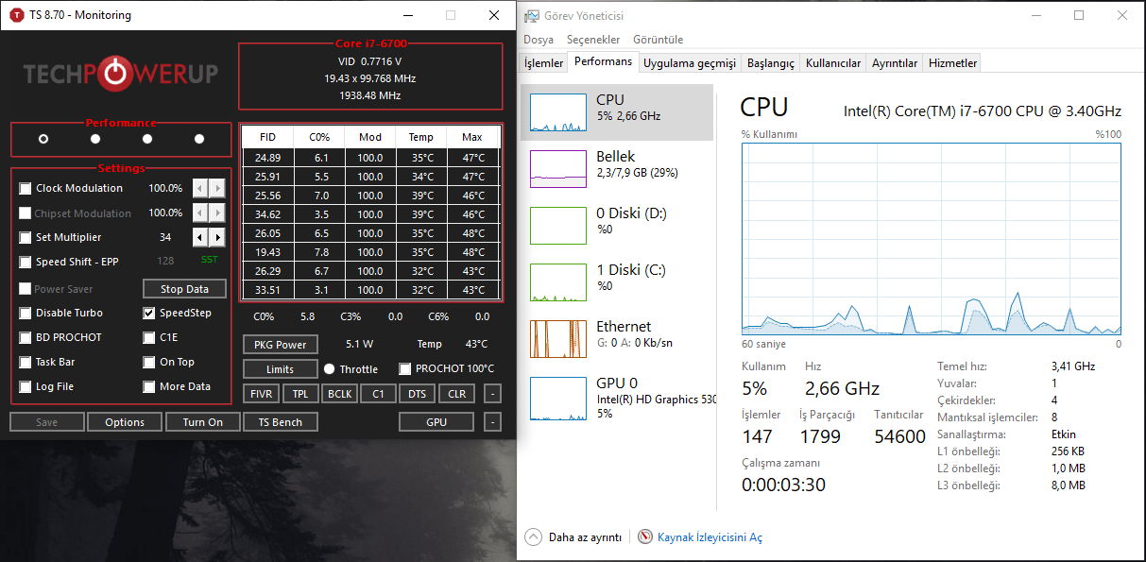Enable the BD PROCHOT checkbox

(x=26, y=337)
